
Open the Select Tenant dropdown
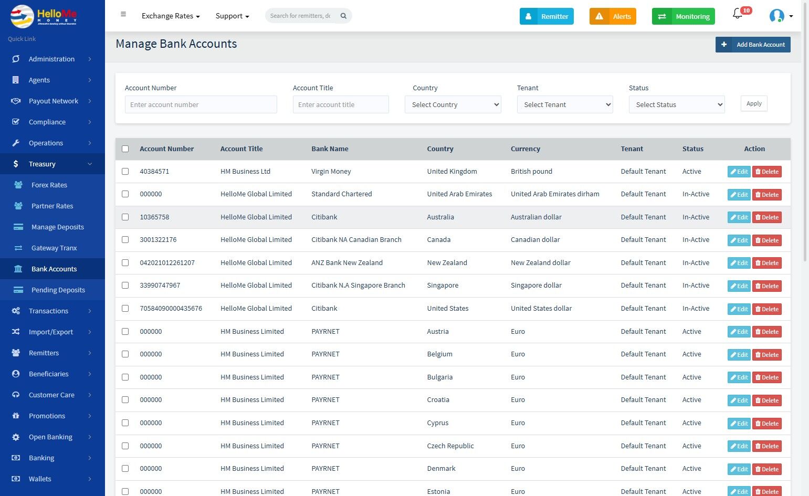click(565, 104)
